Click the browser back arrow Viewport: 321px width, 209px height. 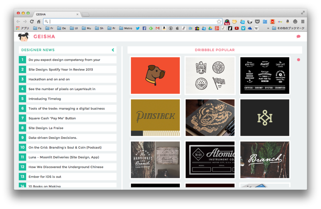[18, 22]
